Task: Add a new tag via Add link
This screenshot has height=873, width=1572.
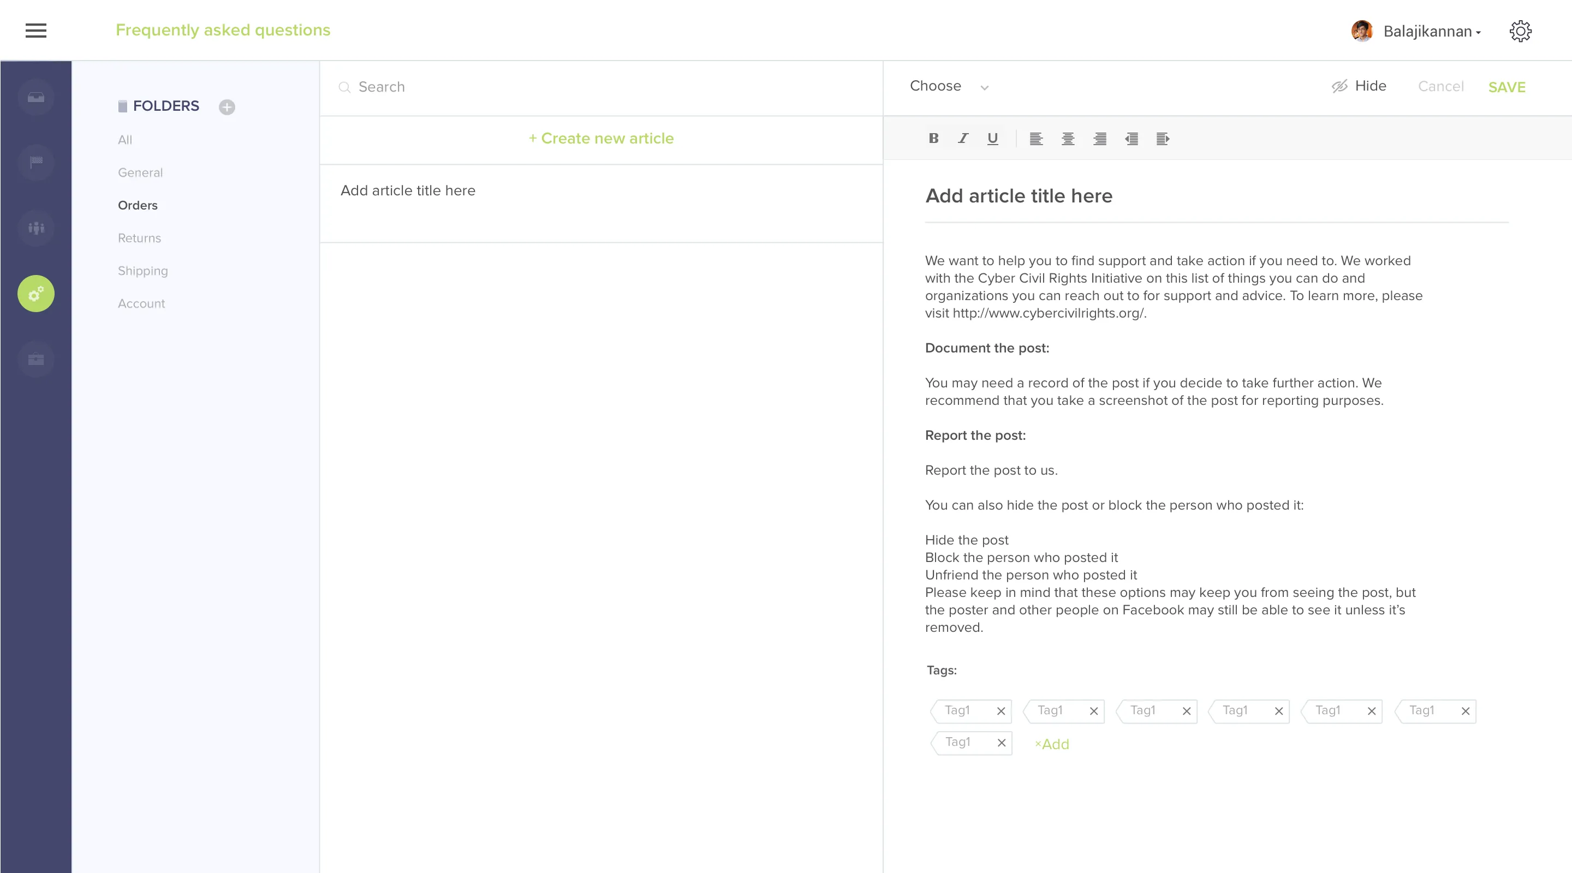Action: tap(1052, 744)
